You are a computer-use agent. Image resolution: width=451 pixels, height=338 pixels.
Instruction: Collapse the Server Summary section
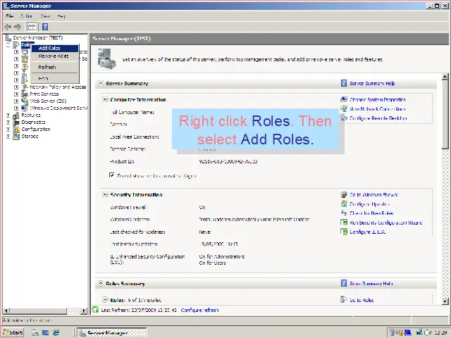100,83
